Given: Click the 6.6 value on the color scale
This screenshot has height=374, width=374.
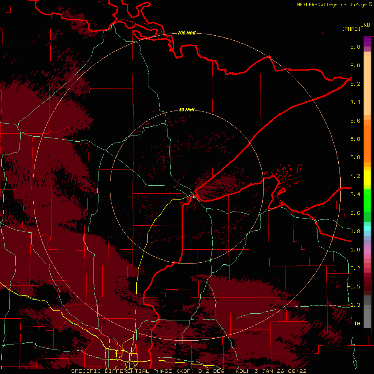Looking at the screenshot, I should [355, 121].
